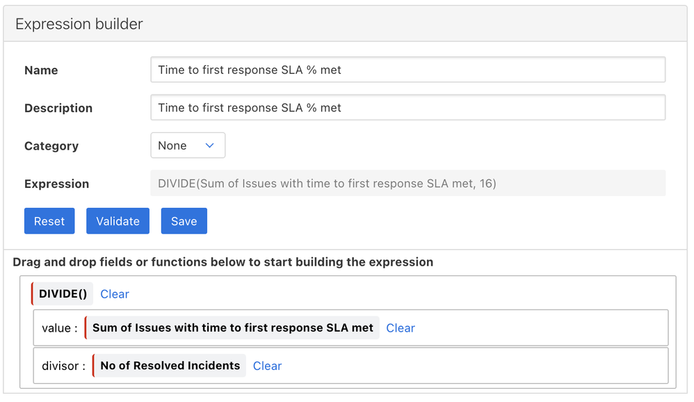Click the Name input field
The width and height of the screenshot is (694, 402).
(407, 70)
